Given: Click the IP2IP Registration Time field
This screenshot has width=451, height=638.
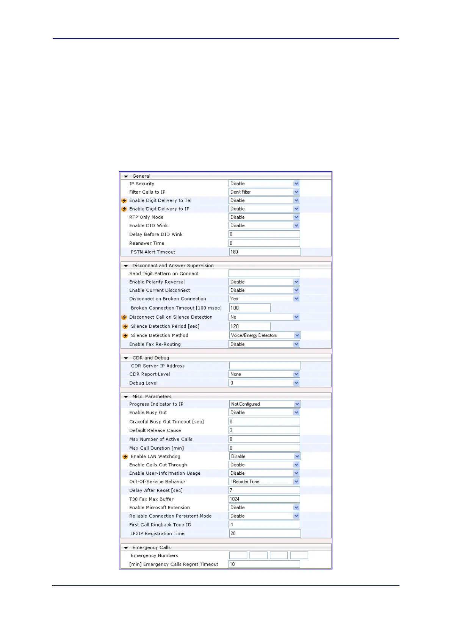Looking at the screenshot, I should click(265, 533).
